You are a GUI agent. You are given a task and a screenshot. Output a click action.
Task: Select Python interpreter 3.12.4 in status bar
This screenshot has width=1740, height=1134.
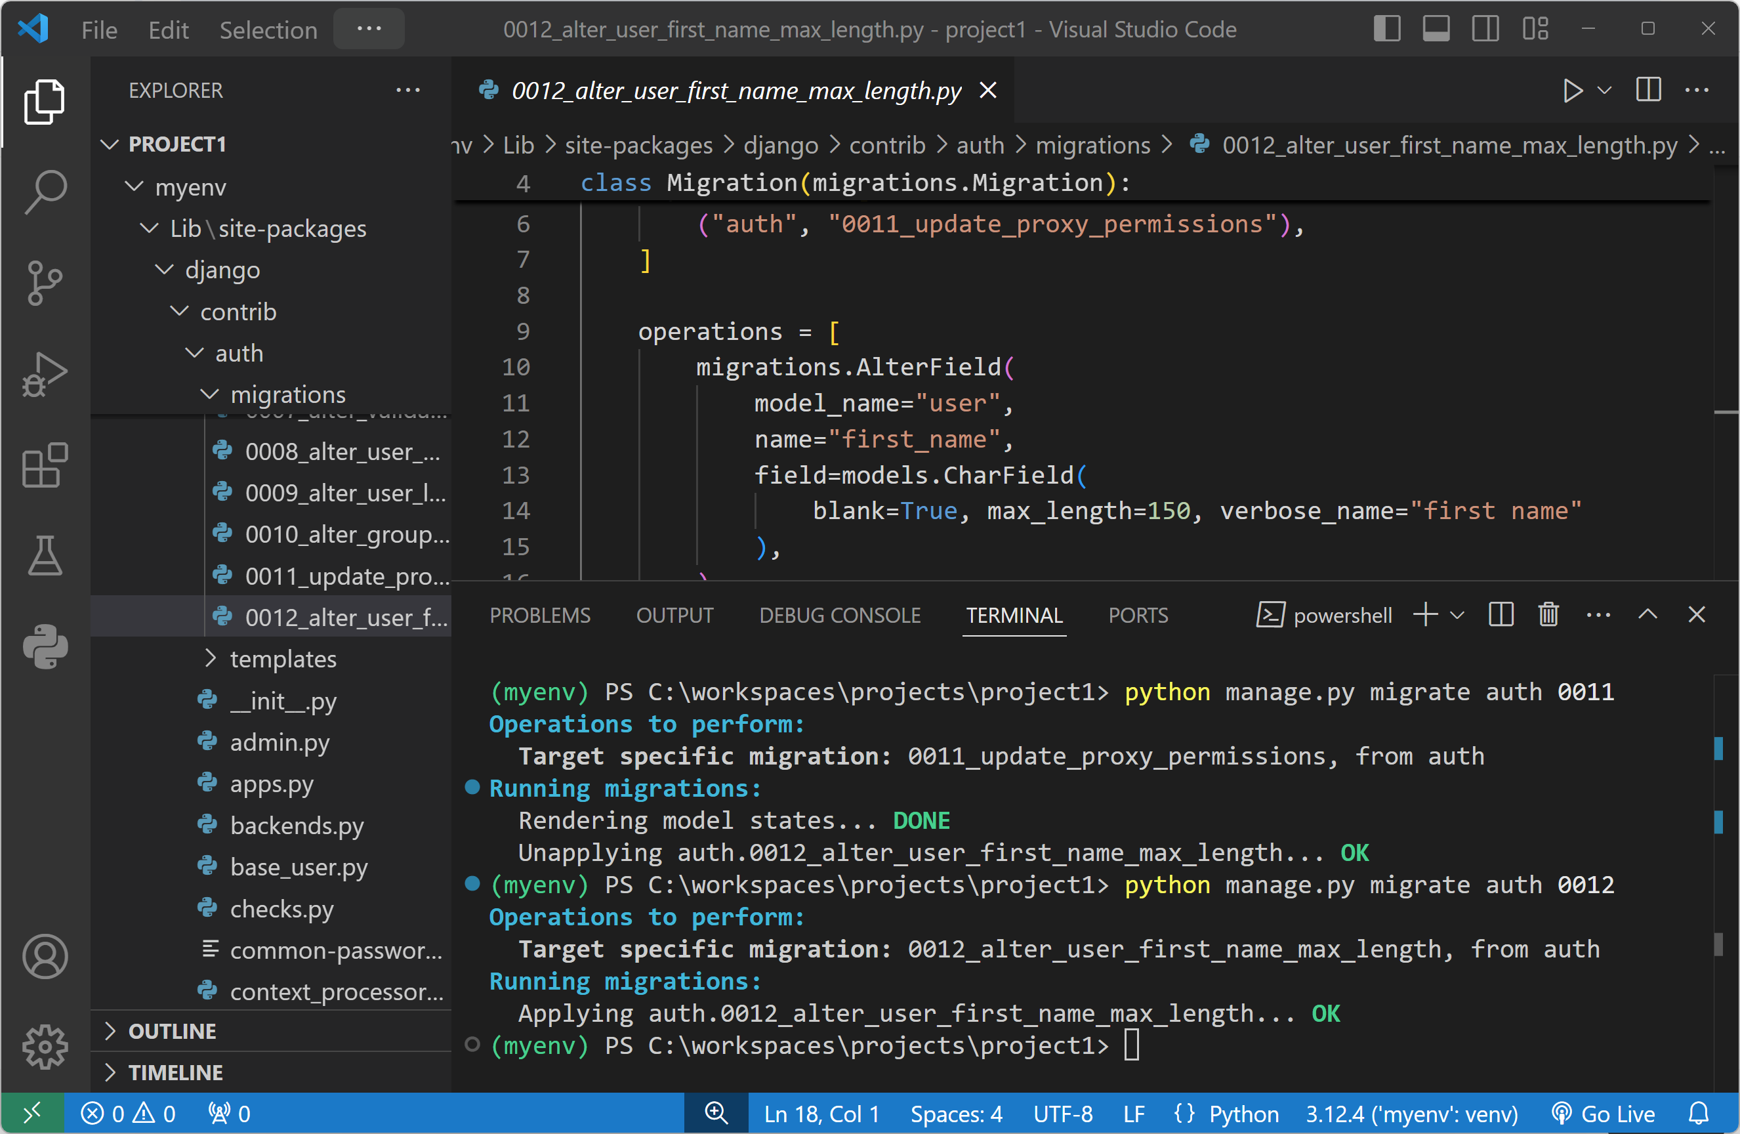1411,1114
